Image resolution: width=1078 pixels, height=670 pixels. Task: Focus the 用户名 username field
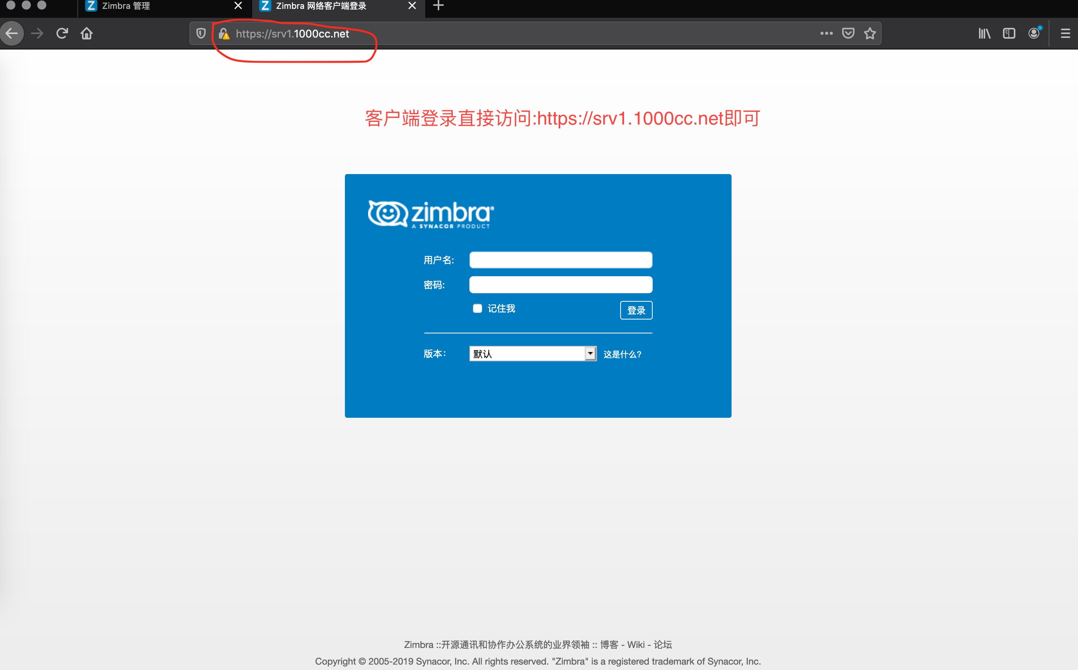click(x=561, y=260)
